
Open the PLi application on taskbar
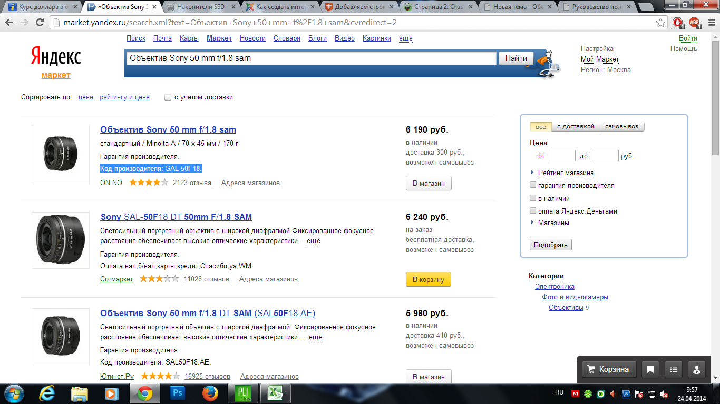tap(242, 393)
